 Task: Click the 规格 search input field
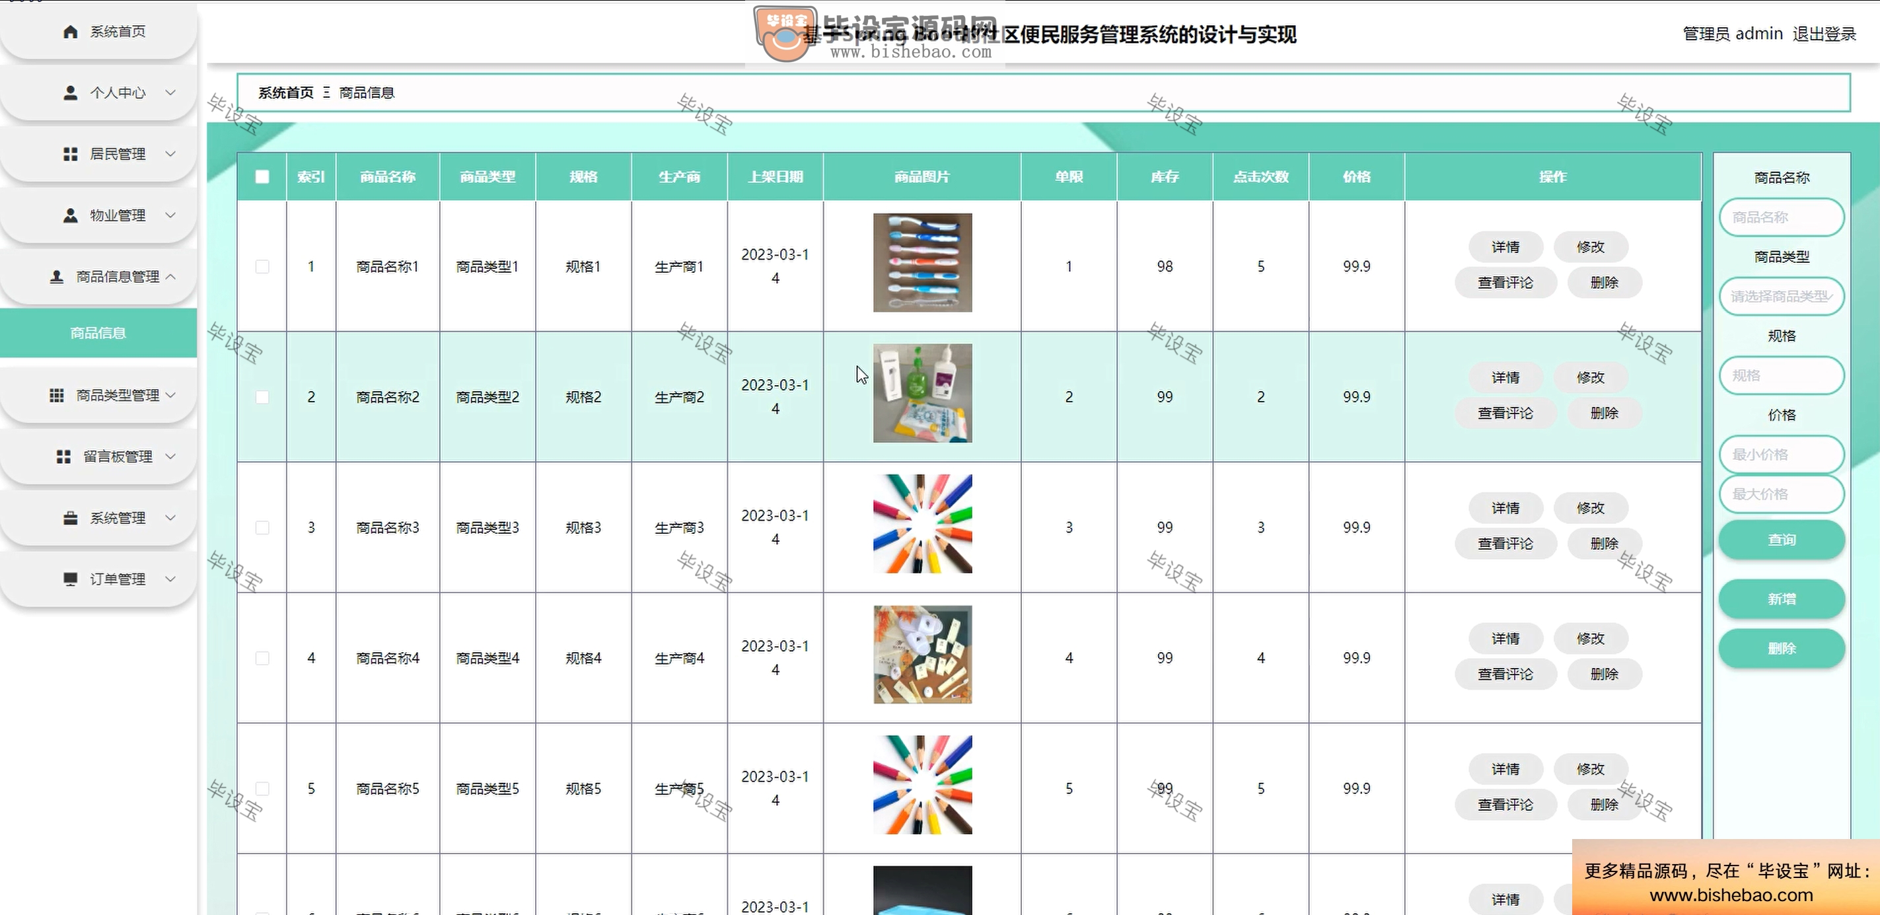click(1782, 376)
